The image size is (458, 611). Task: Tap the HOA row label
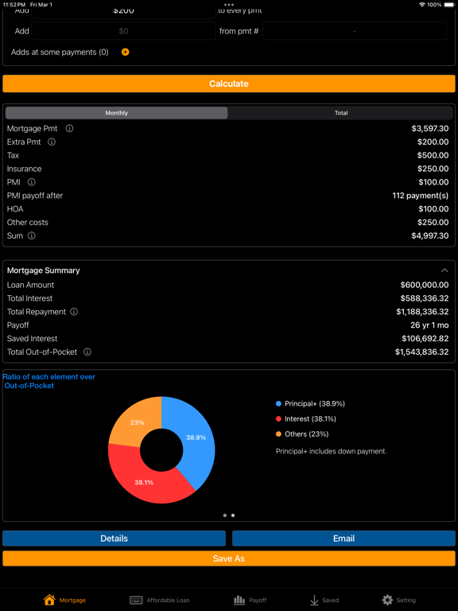click(x=15, y=209)
